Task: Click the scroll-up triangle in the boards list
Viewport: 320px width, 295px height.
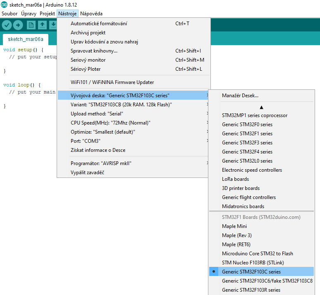Action: (261, 107)
